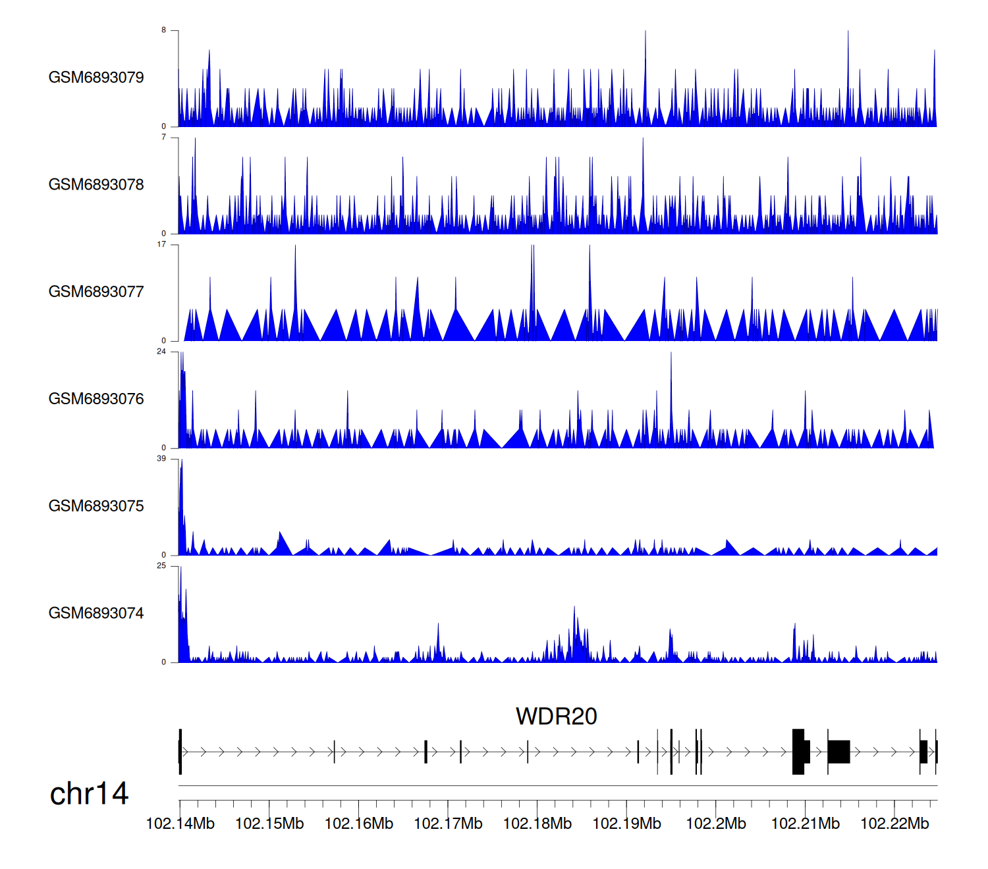Select the GSM6893078 track label
The width and height of the screenshot is (988, 869).
(x=96, y=185)
